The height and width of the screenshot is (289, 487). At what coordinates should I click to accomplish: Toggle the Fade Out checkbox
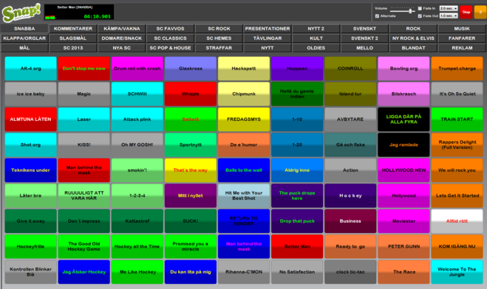[x=420, y=15]
